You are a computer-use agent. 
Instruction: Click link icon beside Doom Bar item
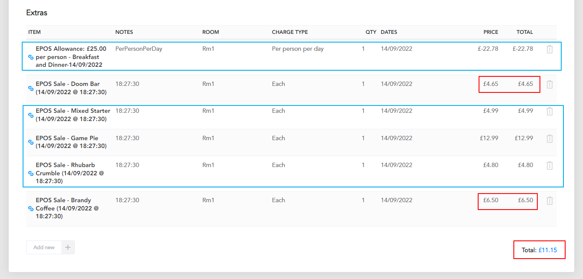click(31, 88)
